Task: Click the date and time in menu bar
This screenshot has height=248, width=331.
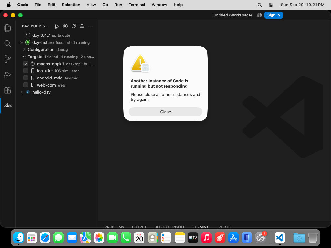Action: 303,5
